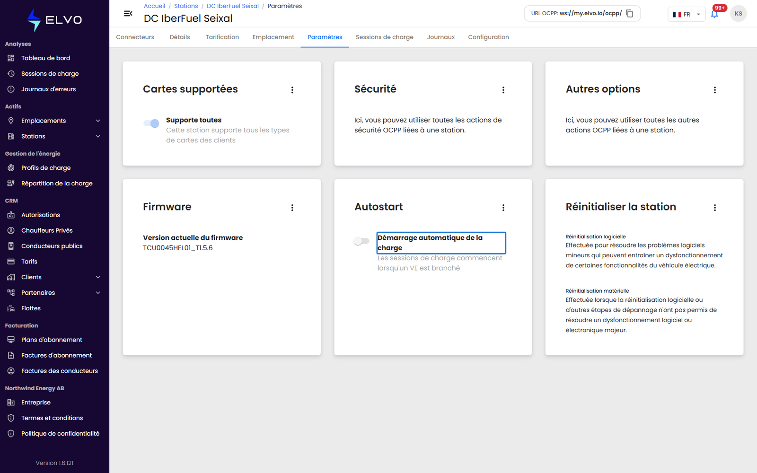757x473 pixels.
Task: Copy the OCPP URL icon
Action: (x=630, y=13)
